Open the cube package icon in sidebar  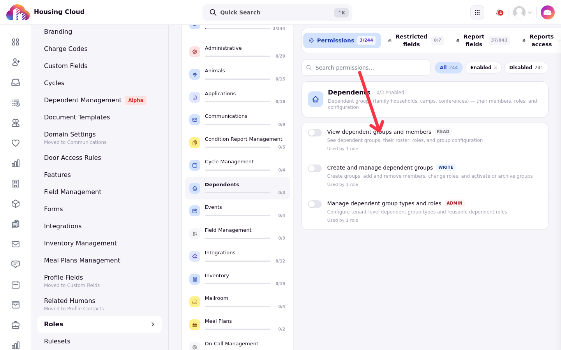click(x=16, y=204)
